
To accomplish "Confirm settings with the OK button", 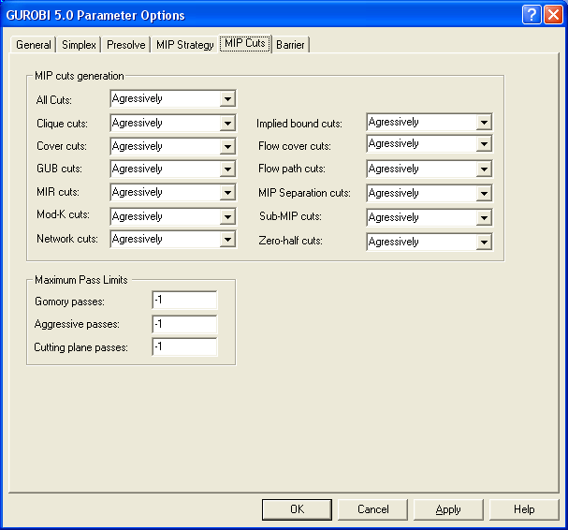I will 297,509.
